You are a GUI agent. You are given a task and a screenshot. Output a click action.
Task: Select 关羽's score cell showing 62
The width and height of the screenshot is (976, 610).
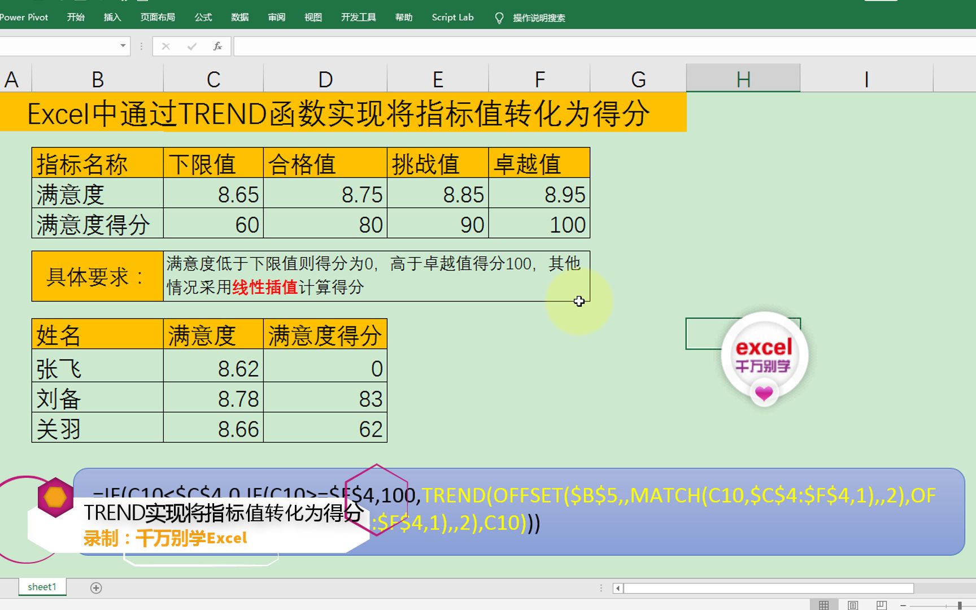point(325,428)
